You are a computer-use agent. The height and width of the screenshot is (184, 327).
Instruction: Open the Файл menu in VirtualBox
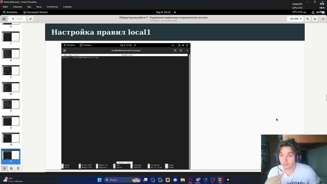tap(6, 7)
